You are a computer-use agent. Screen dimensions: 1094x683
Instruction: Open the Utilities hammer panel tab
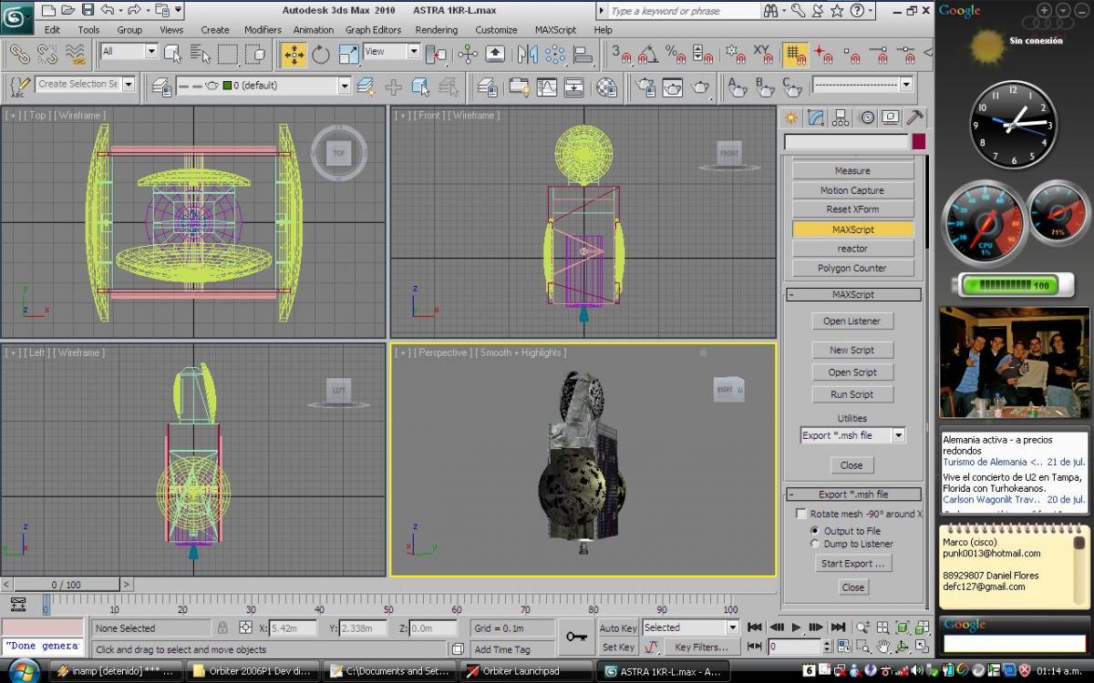(915, 117)
